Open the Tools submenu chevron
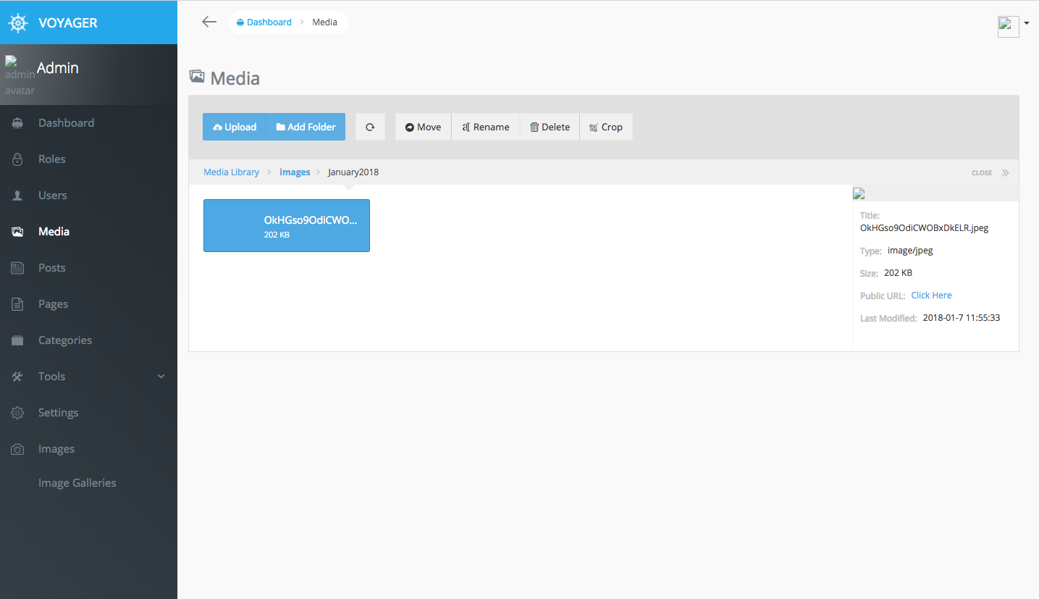 click(161, 376)
